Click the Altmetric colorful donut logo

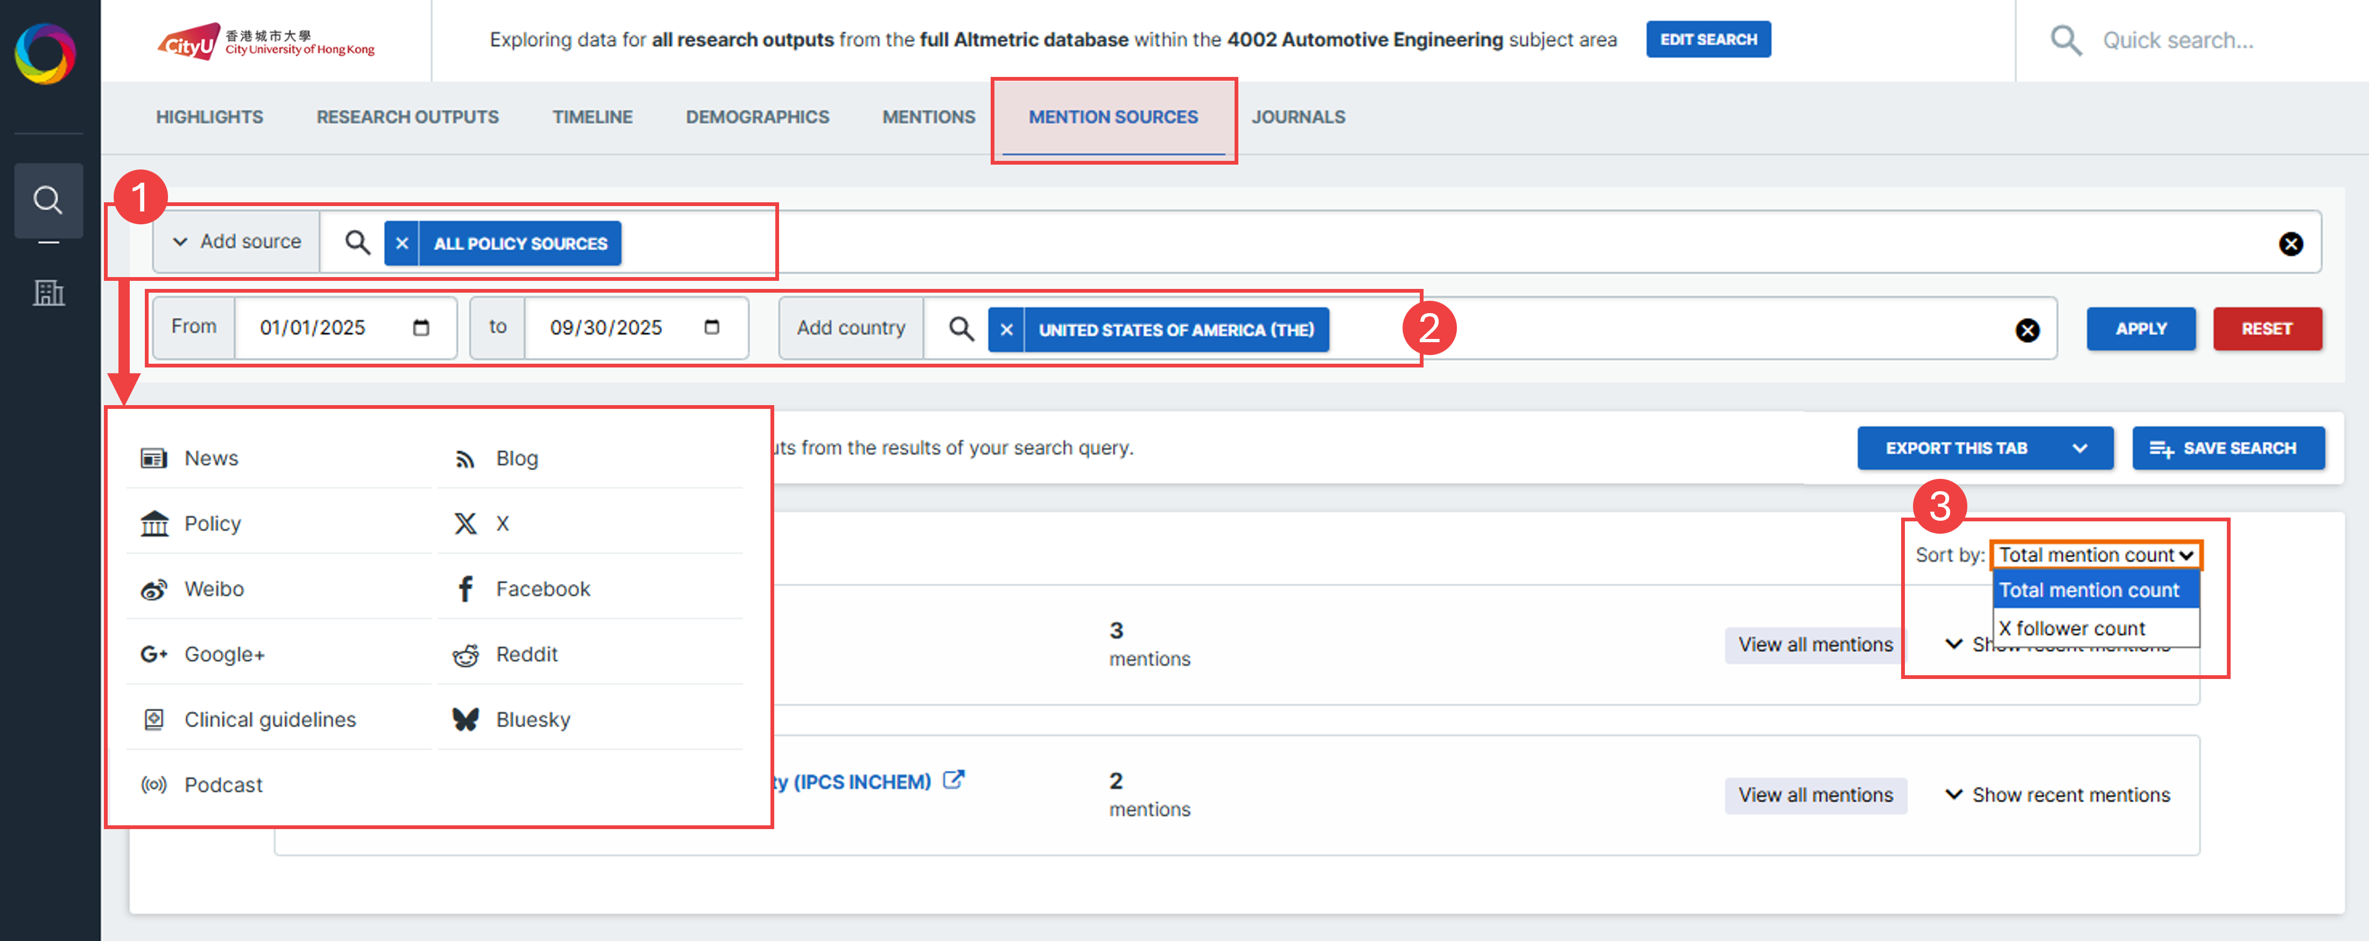pyautogui.click(x=45, y=53)
